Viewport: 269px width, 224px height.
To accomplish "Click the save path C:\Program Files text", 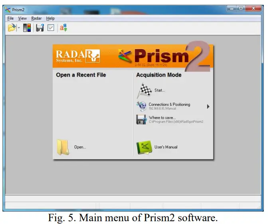I will pos(176,122).
